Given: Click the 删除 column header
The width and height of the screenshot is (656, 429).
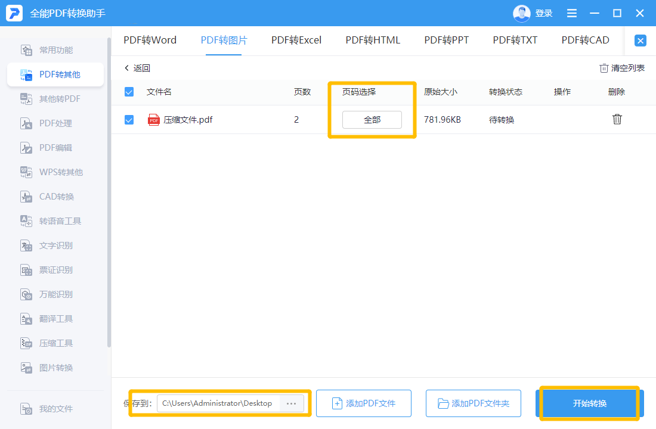Looking at the screenshot, I should [617, 92].
